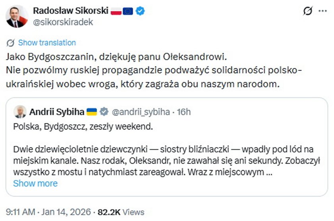Screen dimensions: 334x221
Task: Click the Ukrainian flag emoji icon
Action: click(91, 112)
